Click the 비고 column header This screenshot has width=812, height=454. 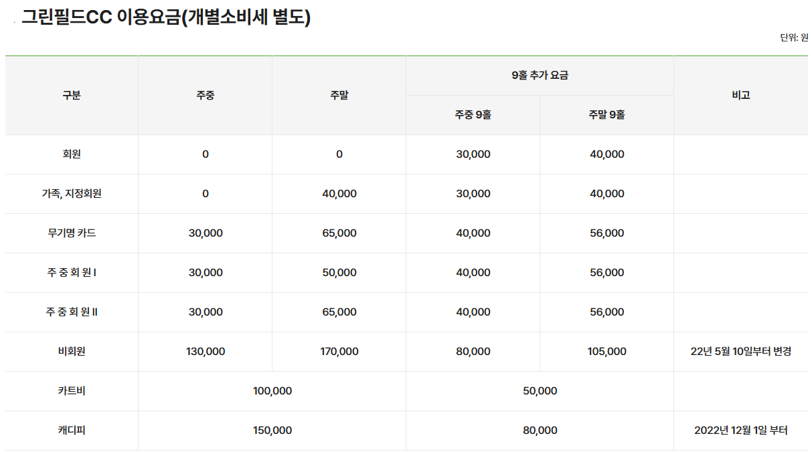741,95
